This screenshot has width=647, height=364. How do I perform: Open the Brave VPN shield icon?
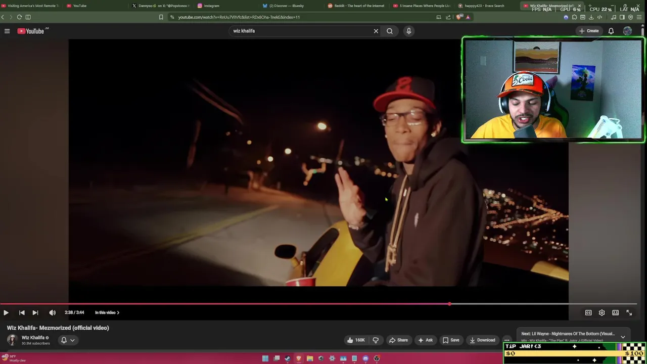click(x=630, y=17)
